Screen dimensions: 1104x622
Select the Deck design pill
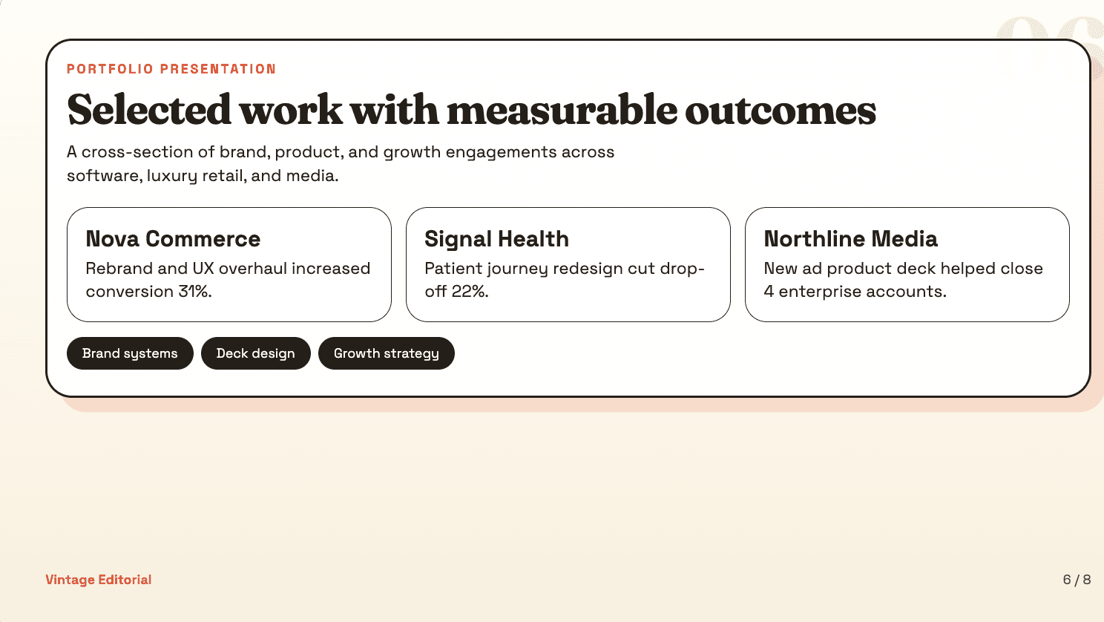pyautogui.click(x=256, y=353)
